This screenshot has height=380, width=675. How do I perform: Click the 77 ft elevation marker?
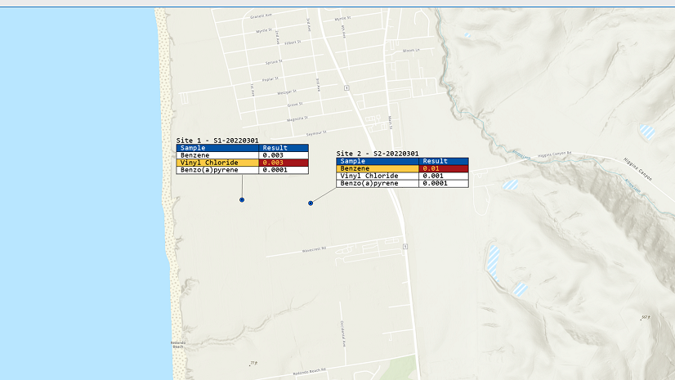(253, 363)
